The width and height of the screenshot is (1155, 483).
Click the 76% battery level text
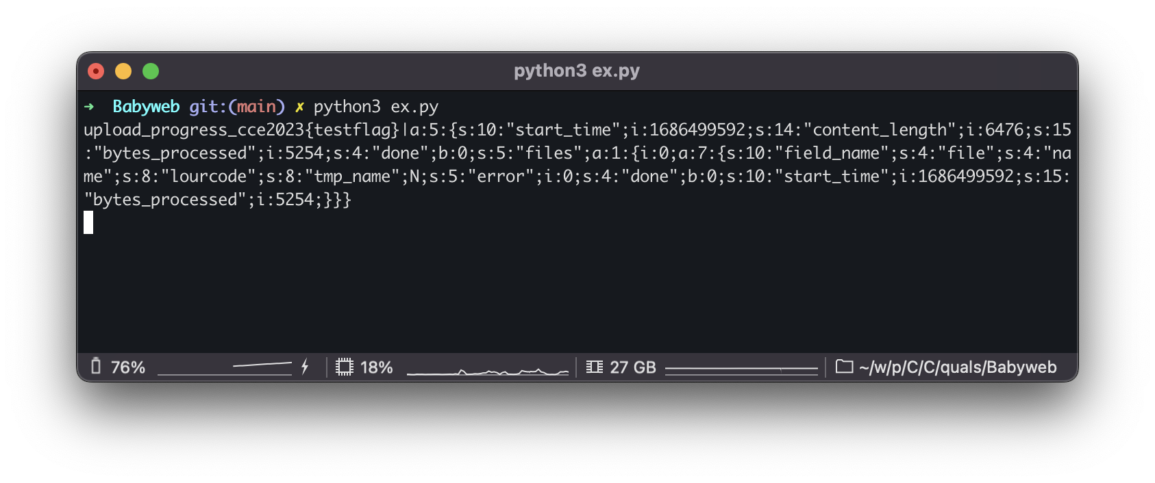click(128, 367)
